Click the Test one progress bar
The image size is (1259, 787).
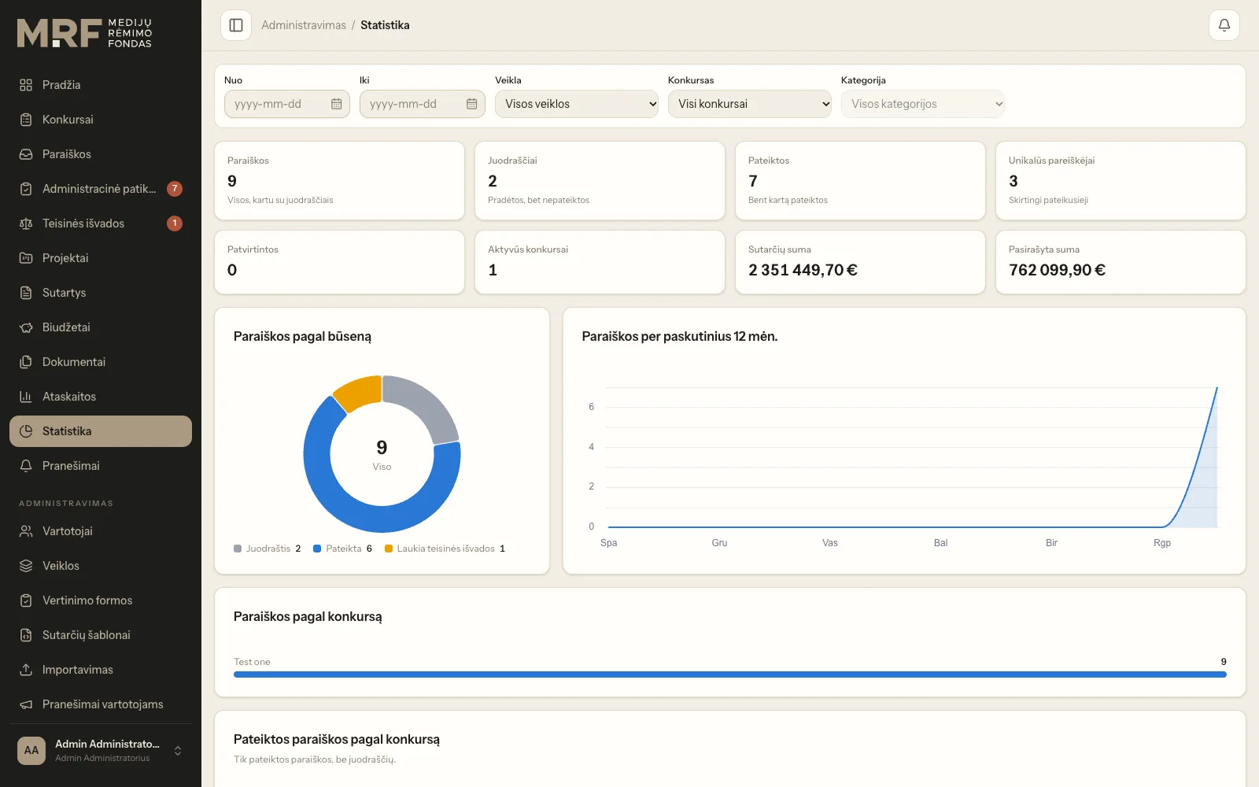pyautogui.click(x=730, y=674)
